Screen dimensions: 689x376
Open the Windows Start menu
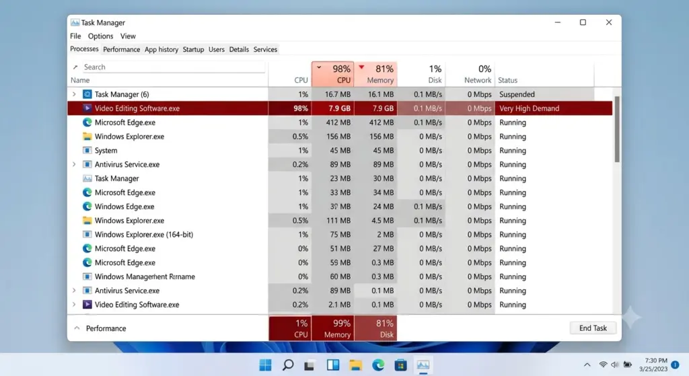tap(265, 365)
